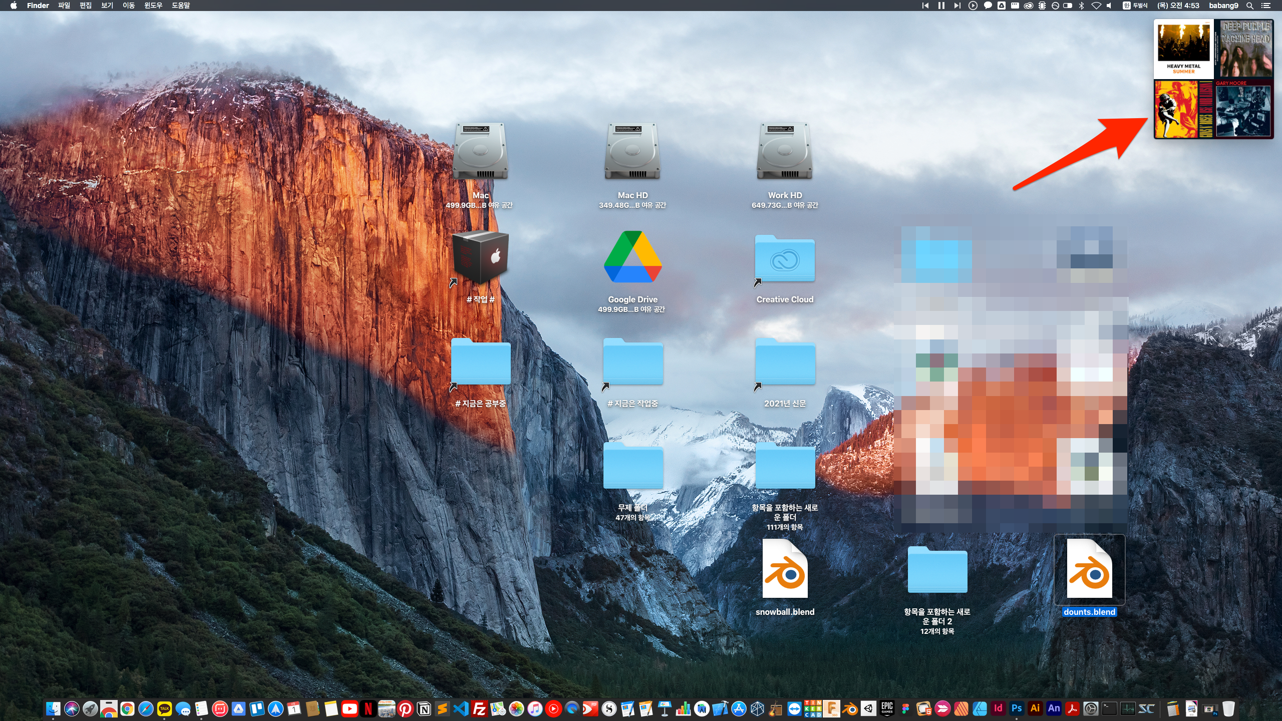
Task: Open the 파일 menu
Action: pos(64,6)
